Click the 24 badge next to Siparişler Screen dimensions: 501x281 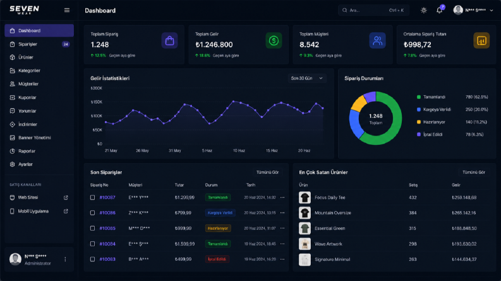click(66, 44)
